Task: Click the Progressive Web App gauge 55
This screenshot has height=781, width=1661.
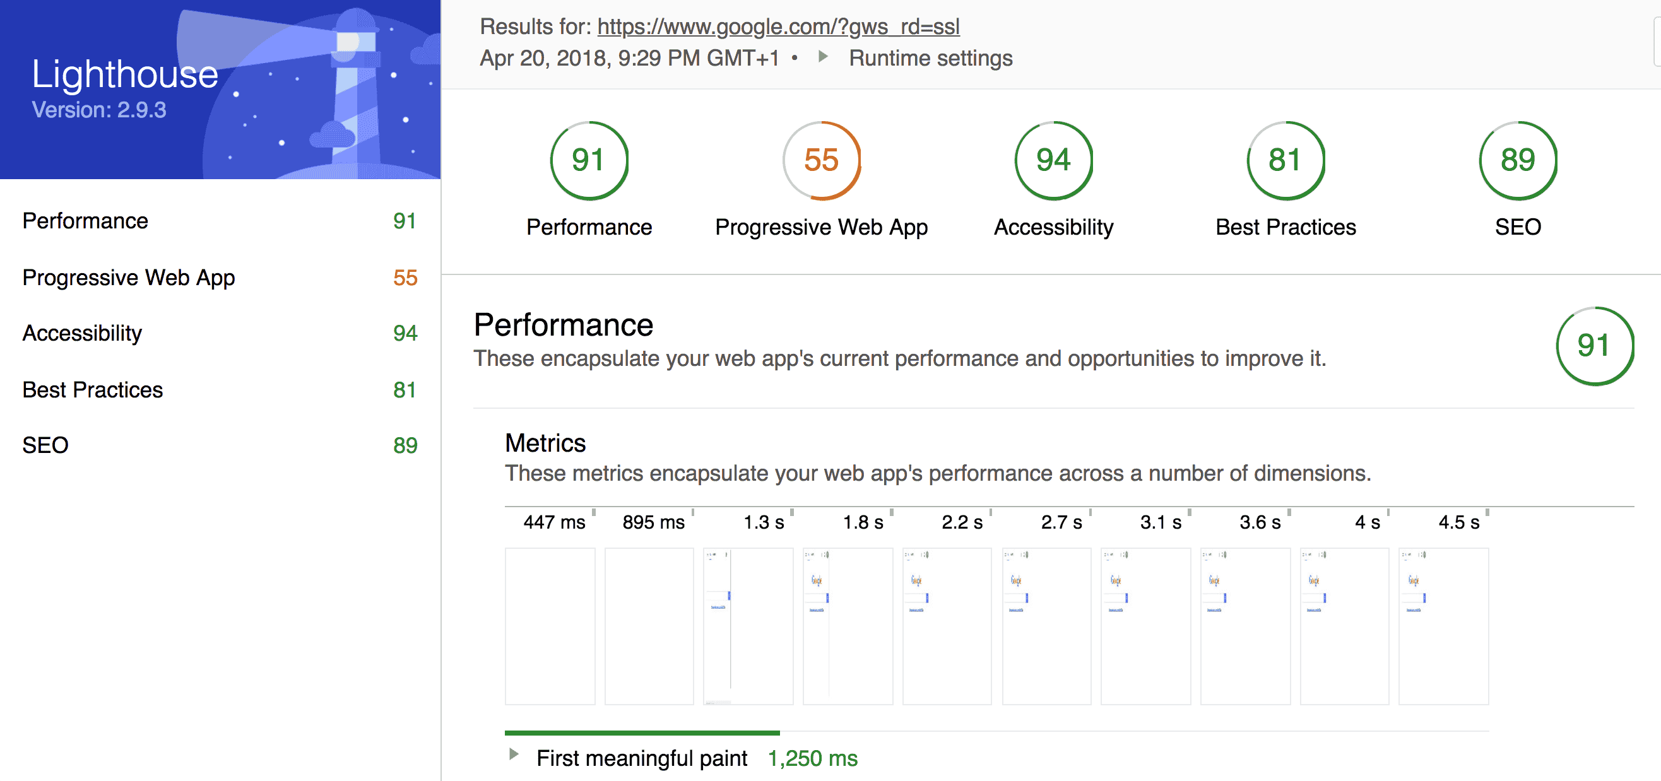Action: [822, 160]
